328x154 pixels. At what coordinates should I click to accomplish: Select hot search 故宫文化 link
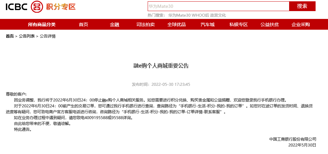(x=218, y=15)
